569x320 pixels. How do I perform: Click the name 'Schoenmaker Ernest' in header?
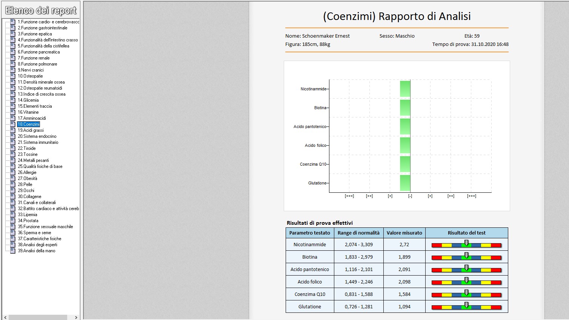[x=326, y=36]
